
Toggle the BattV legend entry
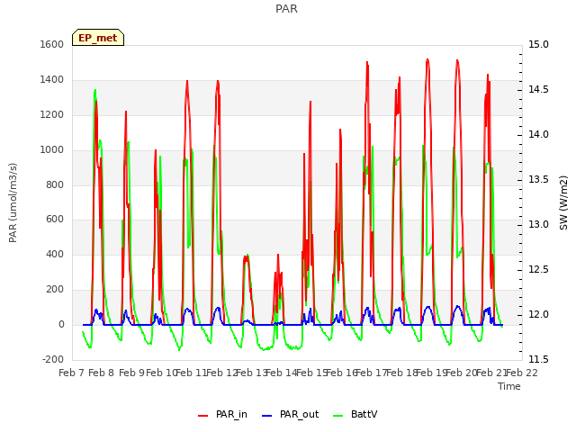coord(355,414)
